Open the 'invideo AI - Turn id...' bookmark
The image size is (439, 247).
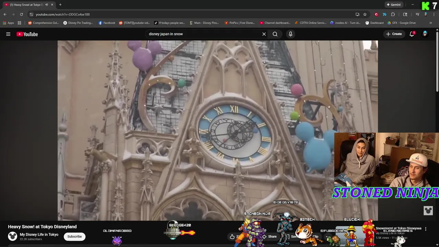click(x=345, y=23)
